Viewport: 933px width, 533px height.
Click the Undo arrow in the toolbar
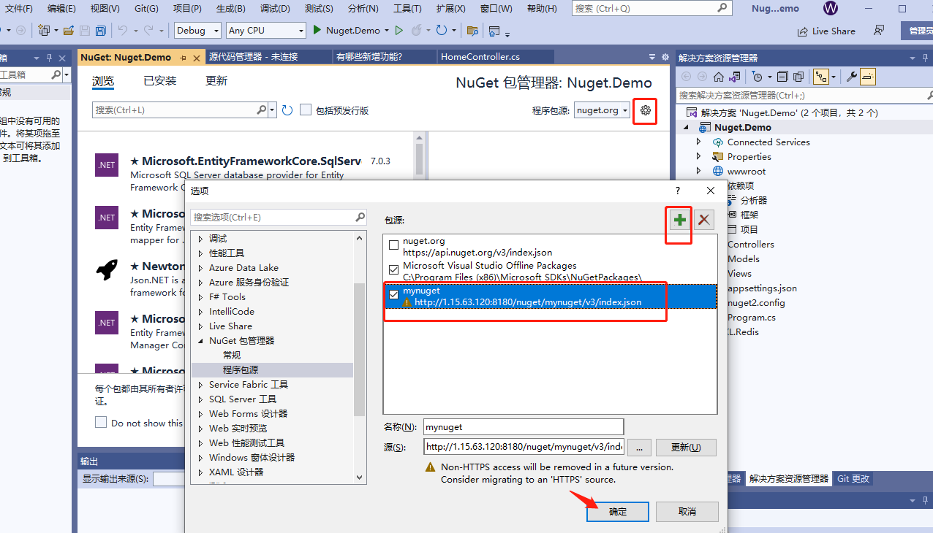[123, 31]
